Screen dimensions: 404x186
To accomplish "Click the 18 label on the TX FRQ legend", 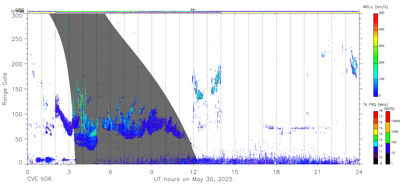I will point(381,111).
